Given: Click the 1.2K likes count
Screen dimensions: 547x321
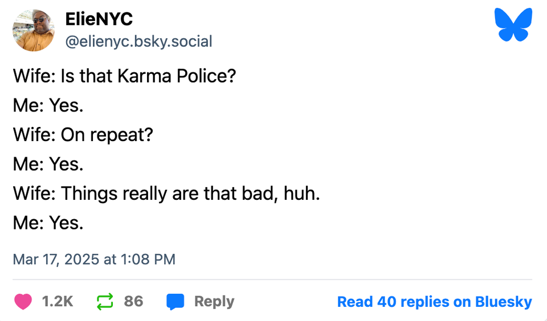Looking at the screenshot, I should point(58,302).
